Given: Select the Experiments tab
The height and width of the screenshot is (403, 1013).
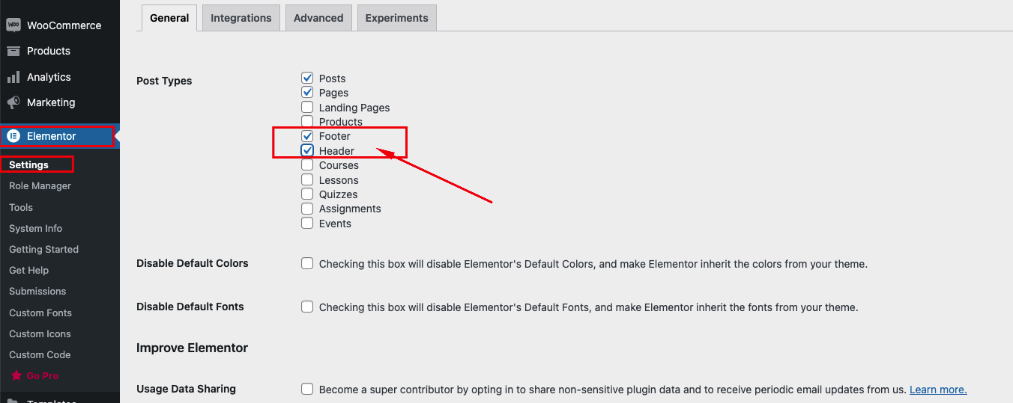Looking at the screenshot, I should click(x=397, y=18).
